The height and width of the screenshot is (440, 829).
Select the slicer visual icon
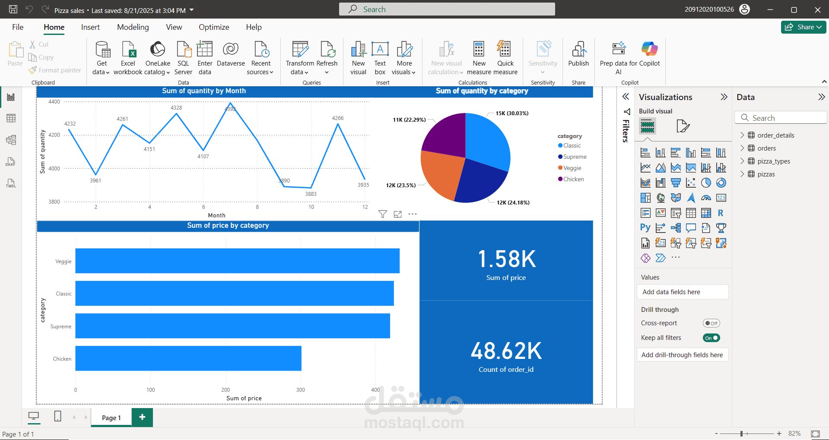click(676, 213)
